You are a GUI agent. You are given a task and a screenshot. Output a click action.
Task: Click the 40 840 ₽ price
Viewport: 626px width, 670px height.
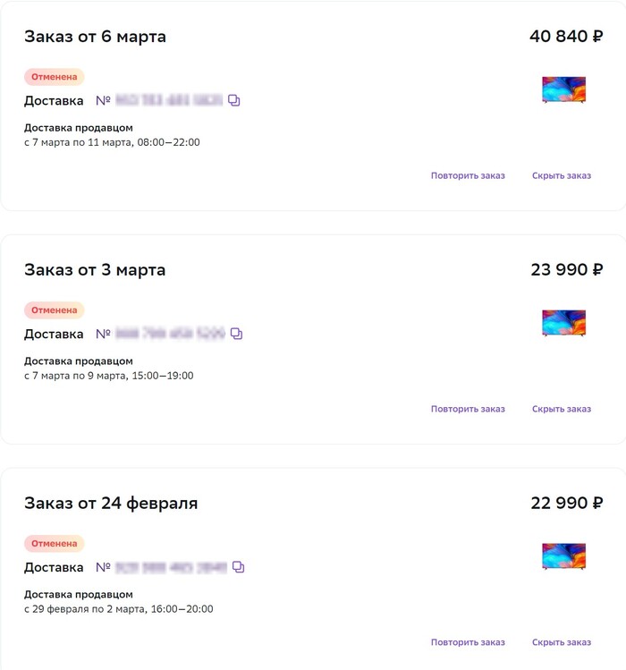coord(566,37)
